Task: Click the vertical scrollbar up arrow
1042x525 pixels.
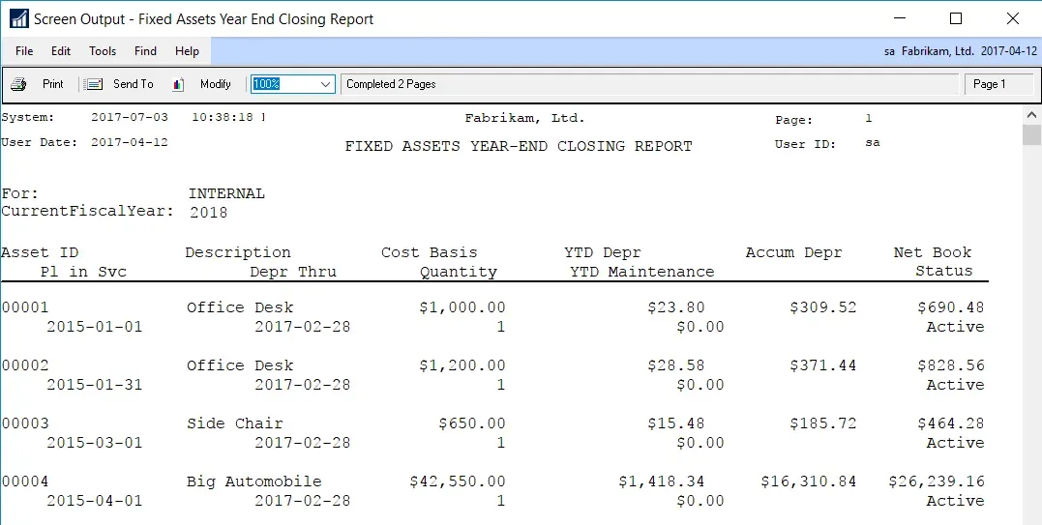Action: click(x=1031, y=115)
